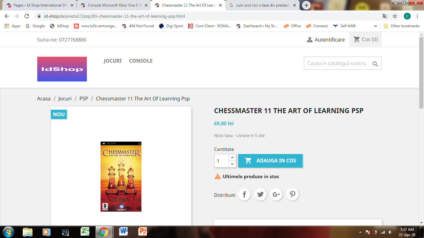Decrease quantity with down arrow
Screen dimensions: 424x238
232,164
